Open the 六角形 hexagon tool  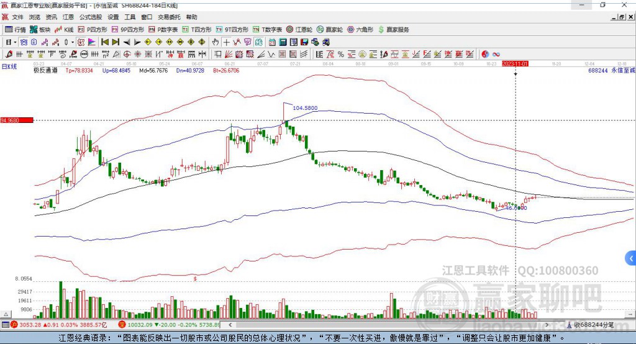coord(360,30)
